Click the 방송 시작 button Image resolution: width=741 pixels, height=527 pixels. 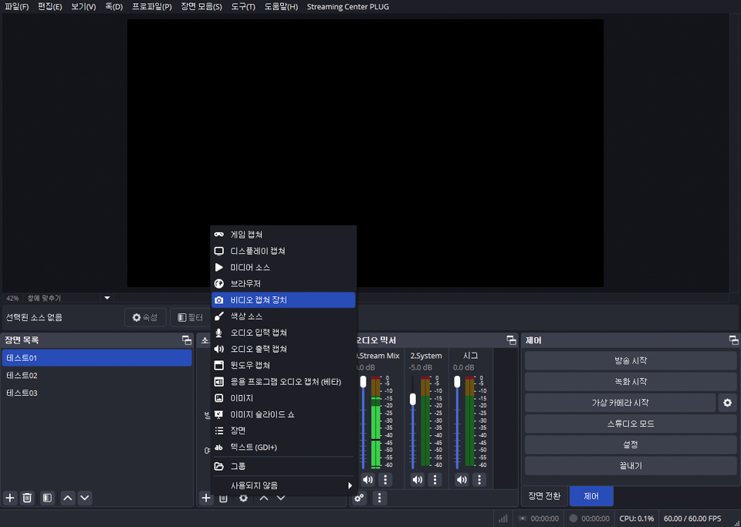(631, 361)
